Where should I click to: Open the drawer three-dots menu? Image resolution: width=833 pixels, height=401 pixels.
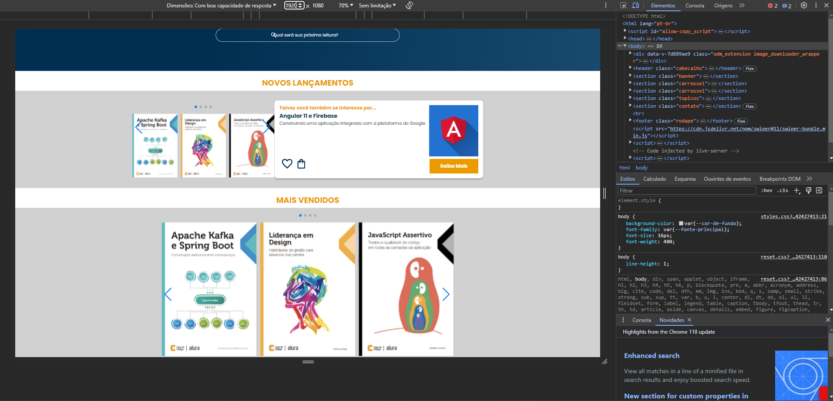(x=623, y=320)
